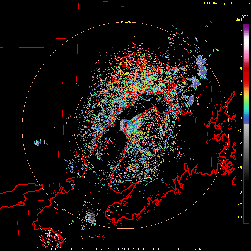
Task: Click the ZDR color scale bar
Action: click(x=246, y=124)
